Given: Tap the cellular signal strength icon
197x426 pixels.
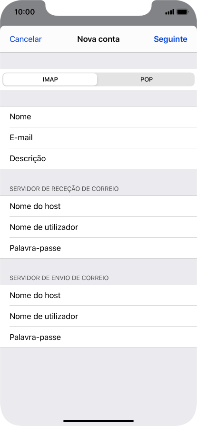Looking at the screenshot, I should 169,12.
